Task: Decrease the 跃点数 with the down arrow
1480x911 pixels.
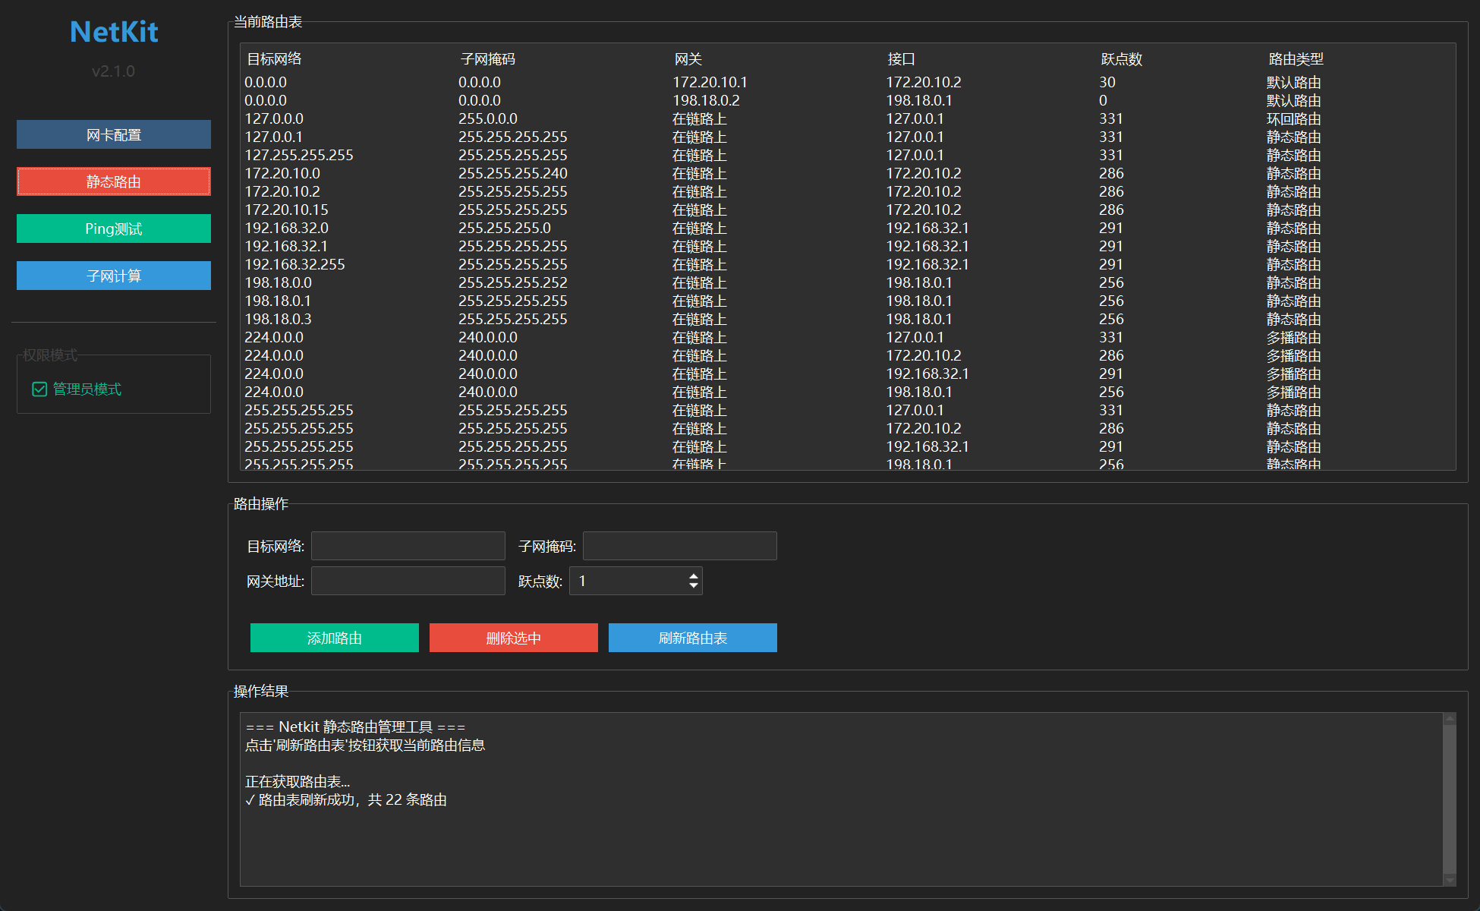Action: click(x=693, y=585)
